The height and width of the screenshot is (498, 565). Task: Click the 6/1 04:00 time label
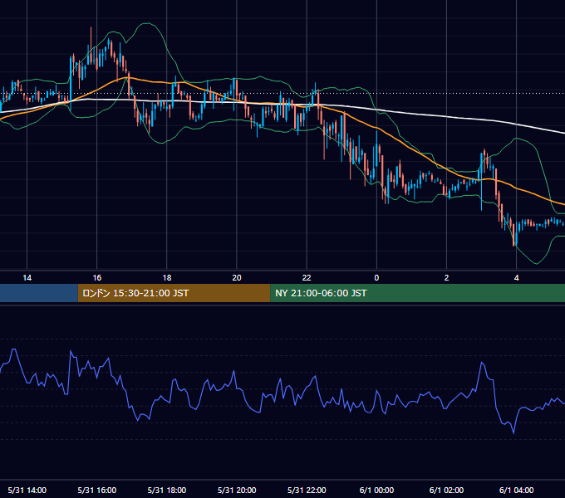click(x=516, y=490)
